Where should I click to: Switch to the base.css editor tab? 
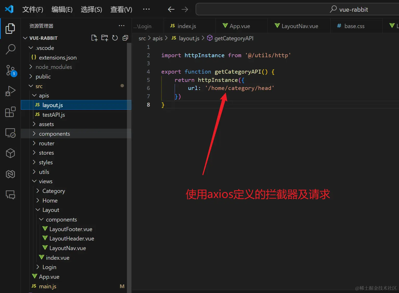356,26
